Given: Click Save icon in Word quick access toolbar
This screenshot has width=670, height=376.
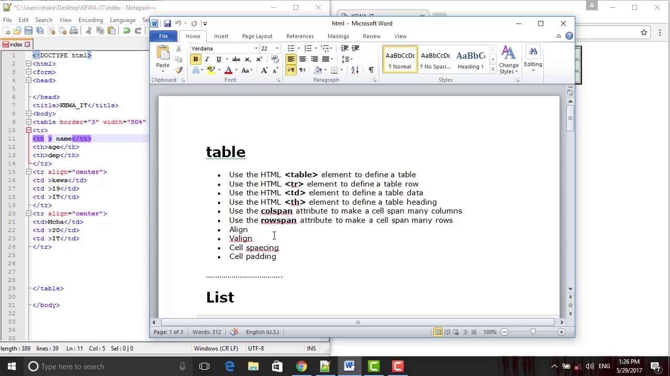Looking at the screenshot, I should tap(167, 23).
